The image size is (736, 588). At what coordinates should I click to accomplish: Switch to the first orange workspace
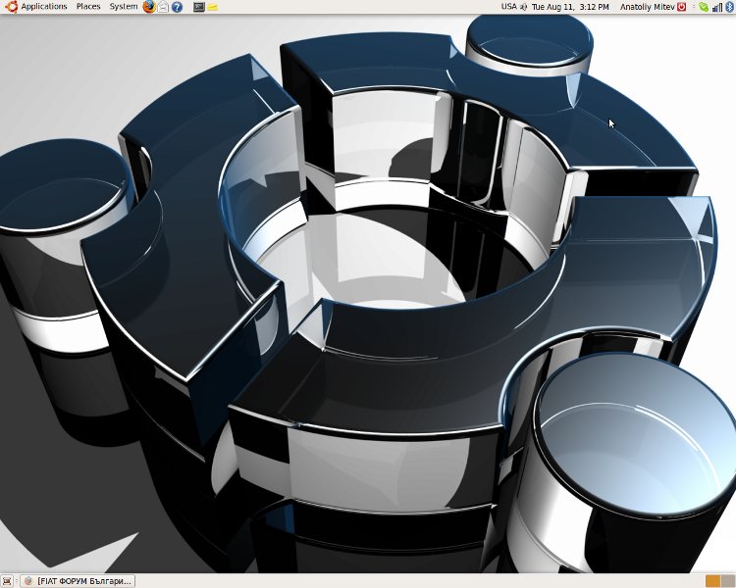click(x=711, y=581)
